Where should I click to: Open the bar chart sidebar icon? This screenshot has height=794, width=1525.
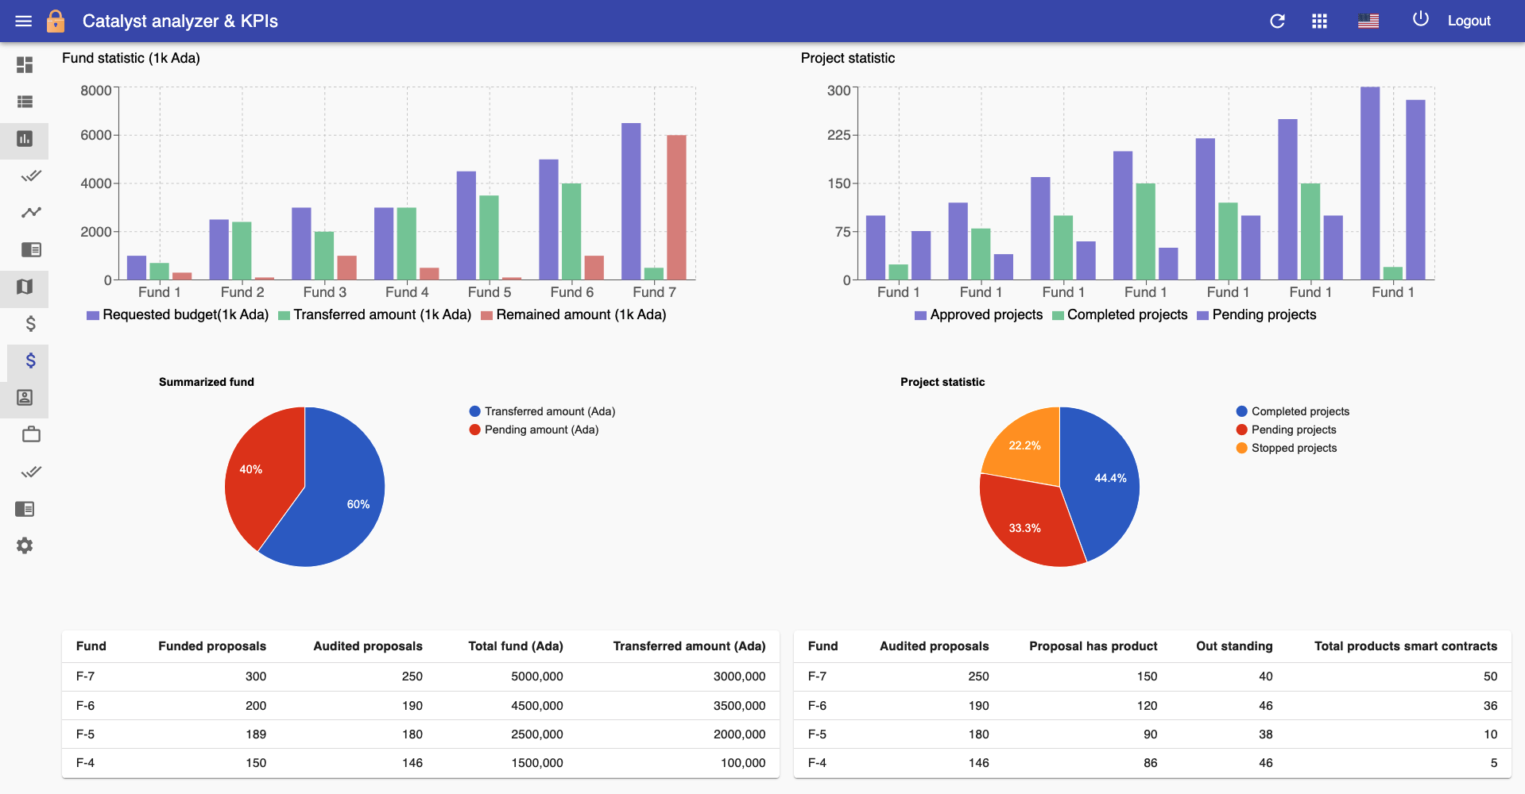coord(25,139)
